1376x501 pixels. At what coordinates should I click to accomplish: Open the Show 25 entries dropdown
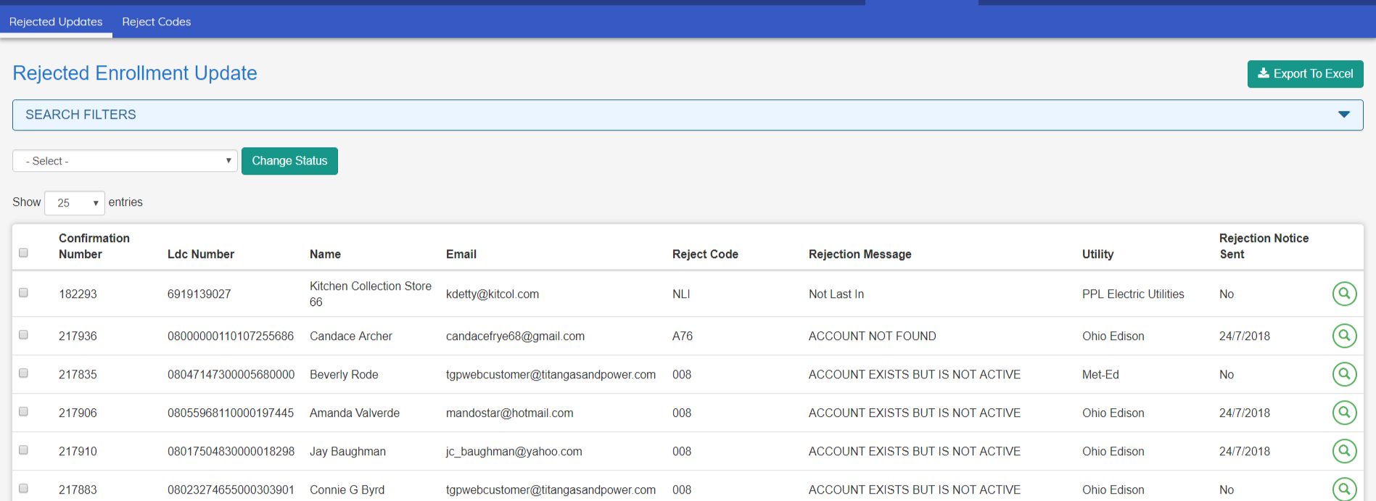click(x=75, y=203)
